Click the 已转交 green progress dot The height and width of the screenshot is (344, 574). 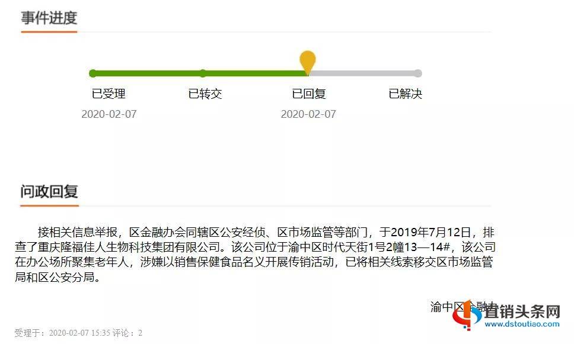coord(203,73)
